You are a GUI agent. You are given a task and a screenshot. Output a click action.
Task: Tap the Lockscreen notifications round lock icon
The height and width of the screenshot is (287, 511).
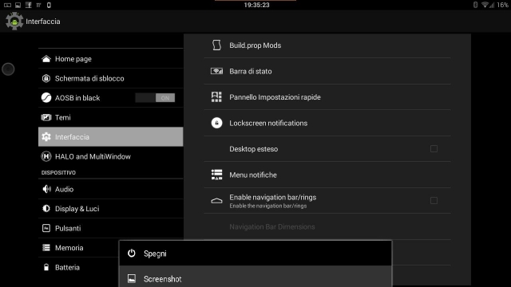coord(216,123)
